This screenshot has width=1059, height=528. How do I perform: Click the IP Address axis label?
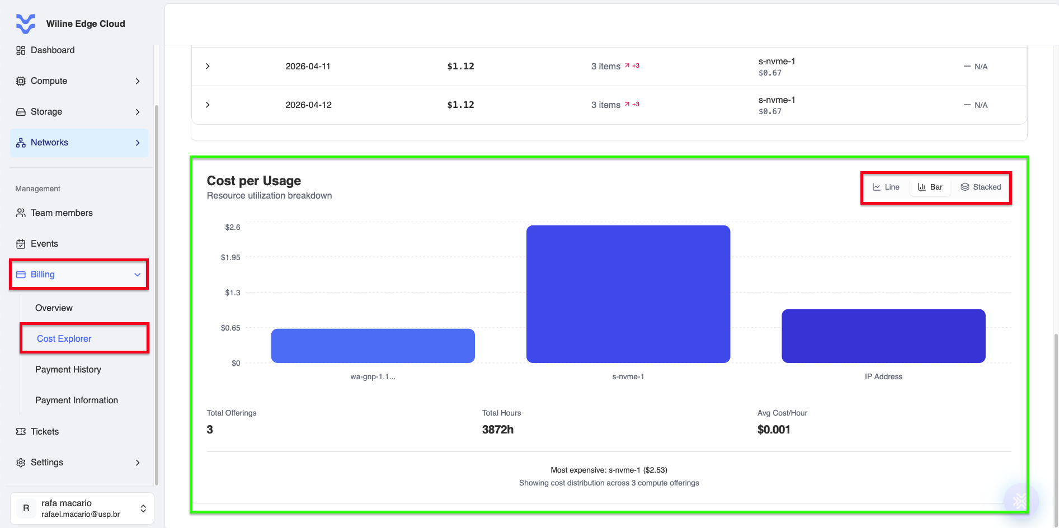coord(883,376)
